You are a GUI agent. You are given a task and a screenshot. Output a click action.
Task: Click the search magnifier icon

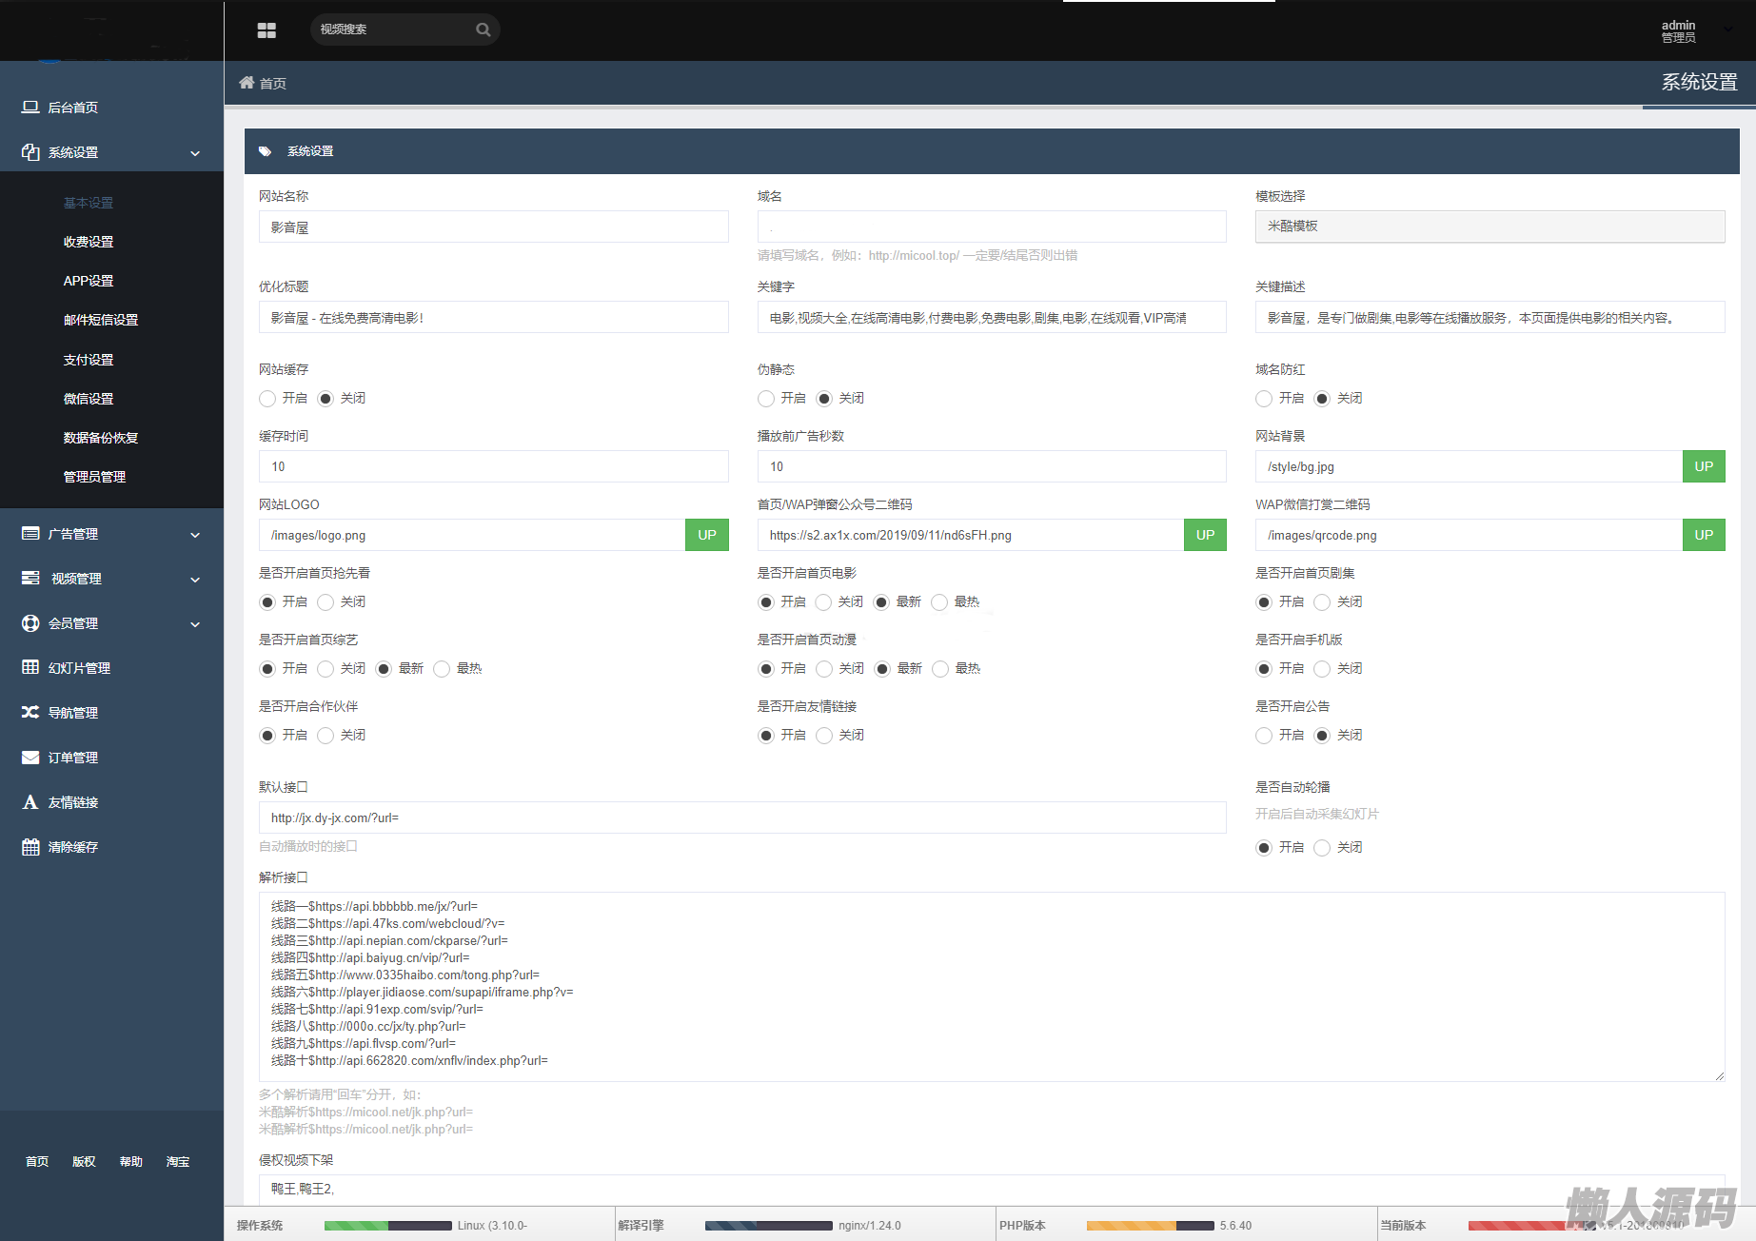[483, 30]
